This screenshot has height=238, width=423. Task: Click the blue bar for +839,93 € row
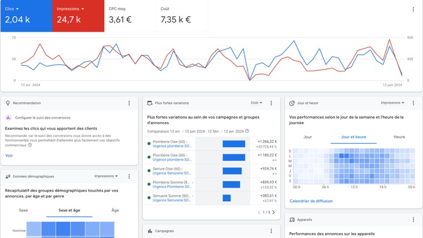(x=231, y=184)
